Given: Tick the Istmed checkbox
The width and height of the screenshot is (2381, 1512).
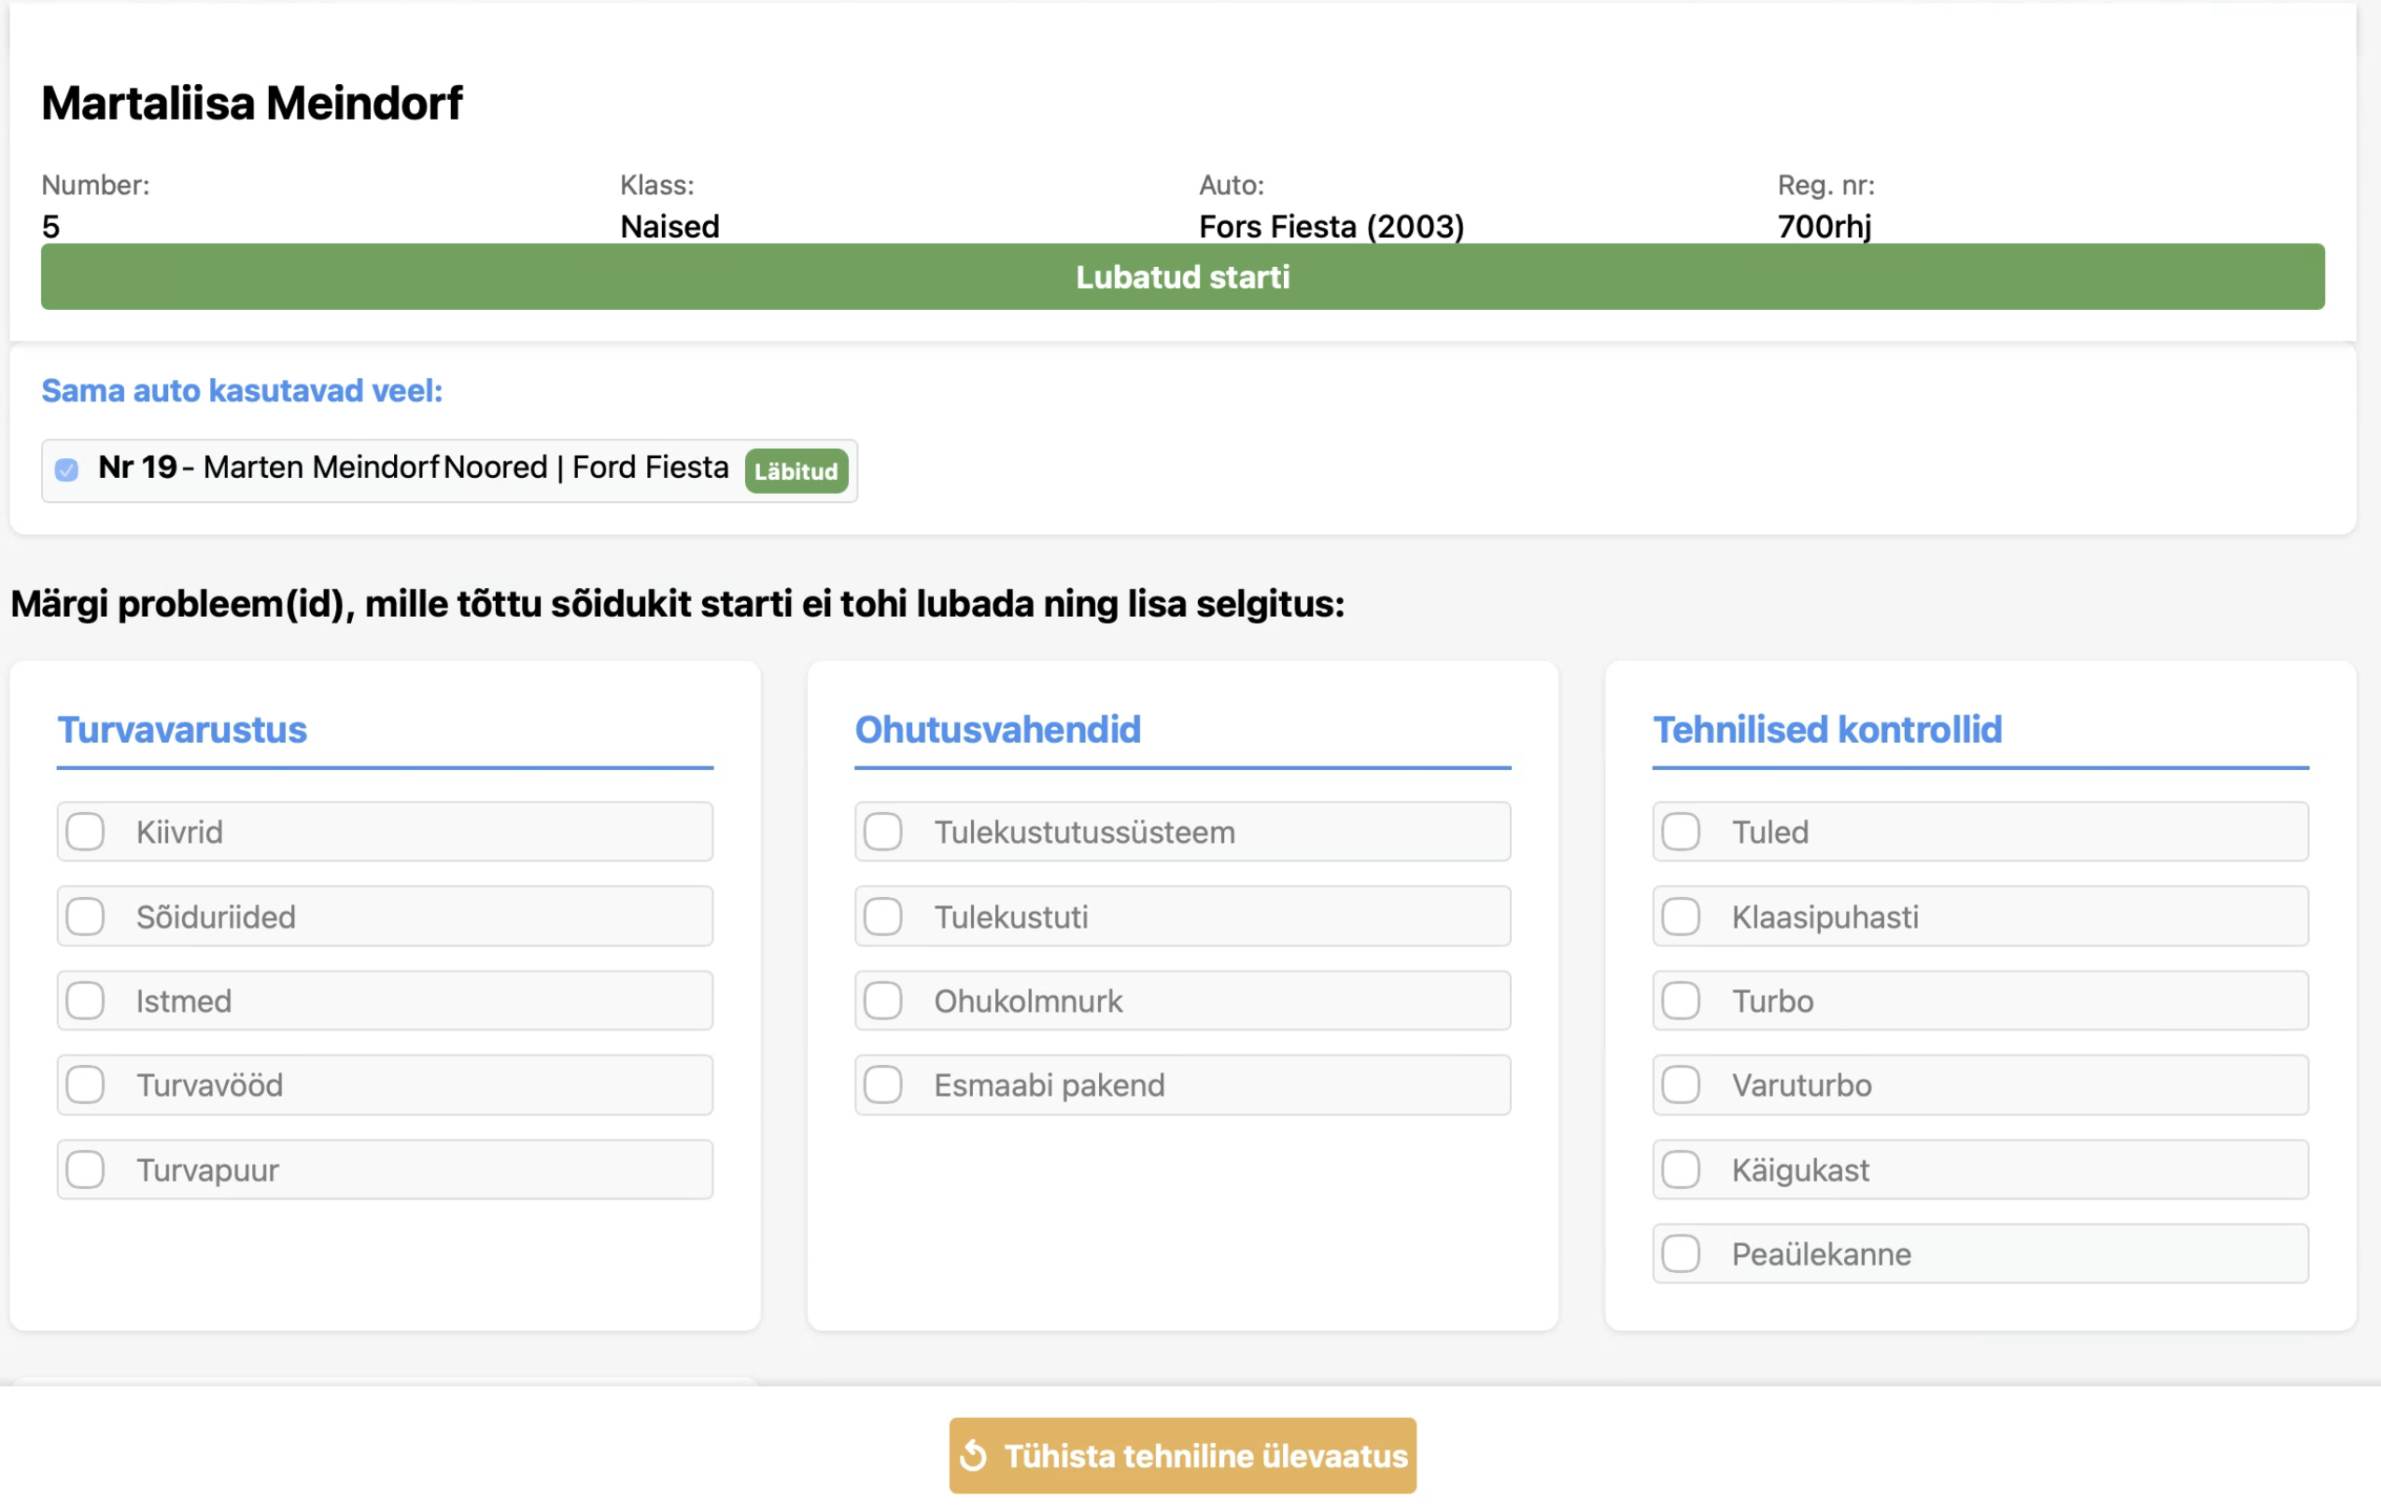Looking at the screenshot, I should [85, 1001].
